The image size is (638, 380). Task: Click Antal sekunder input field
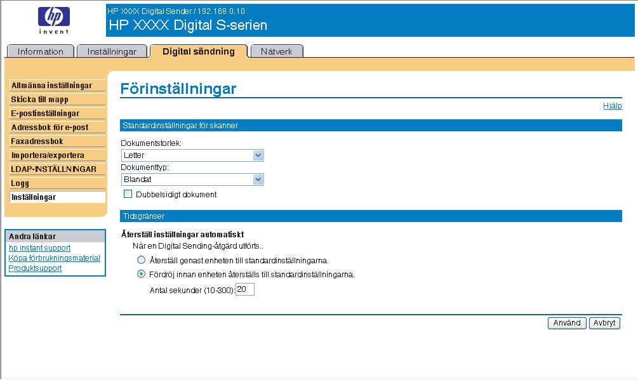point(245,289)
